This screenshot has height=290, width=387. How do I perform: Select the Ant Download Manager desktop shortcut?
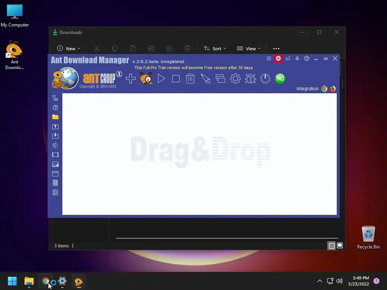pos(15,55)
